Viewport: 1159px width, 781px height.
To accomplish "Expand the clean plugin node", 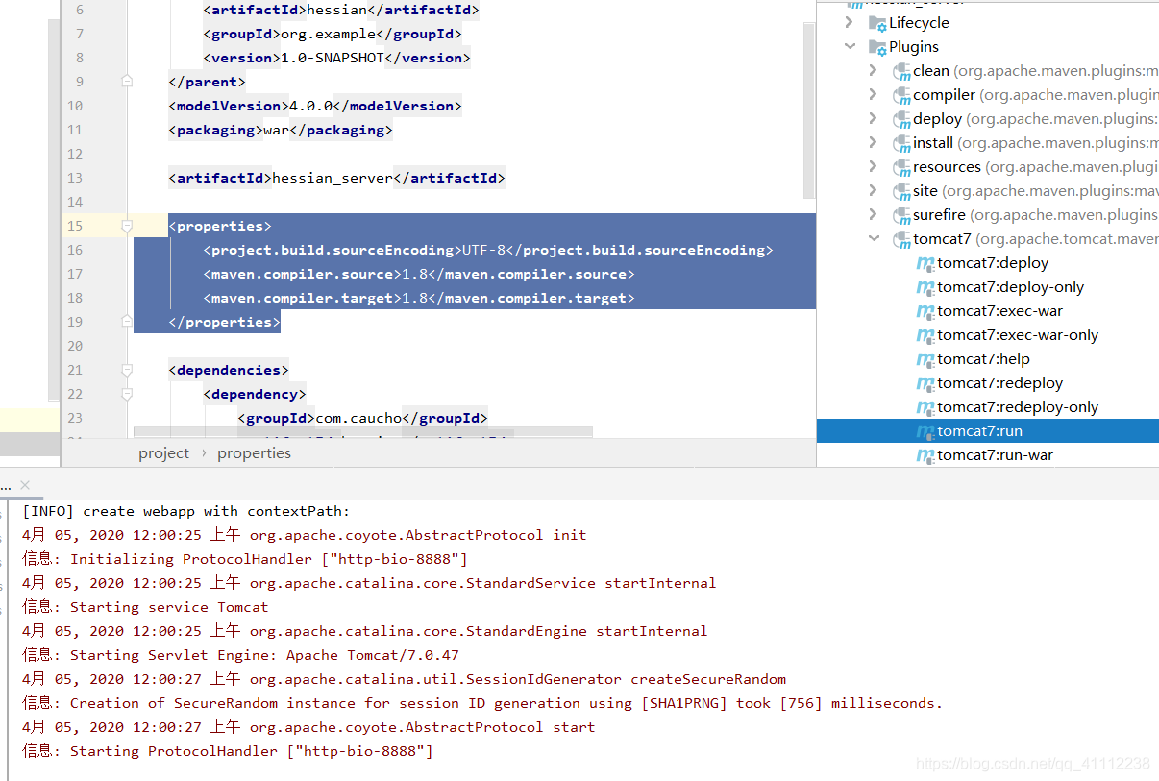I will pos(873,70).
